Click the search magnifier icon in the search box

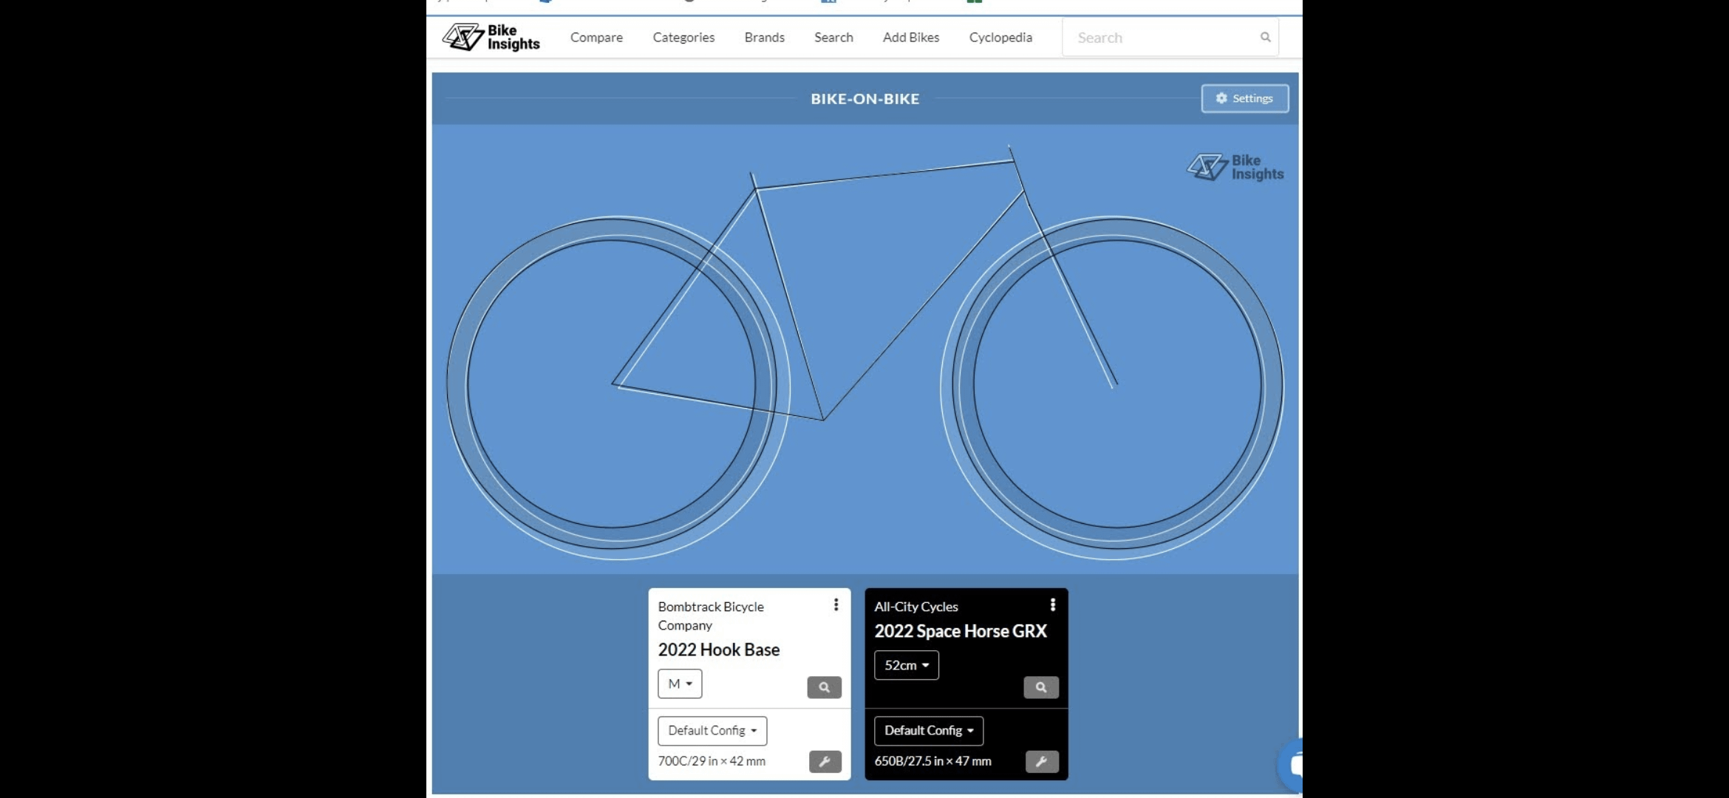[x=1265, y=37]
